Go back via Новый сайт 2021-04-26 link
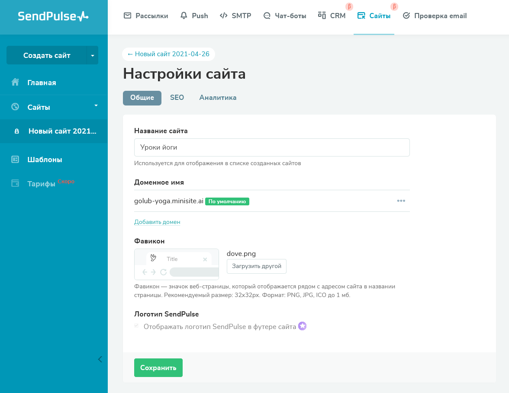The image size is (509, 393). pyautogui.click(x=168, y=54)
